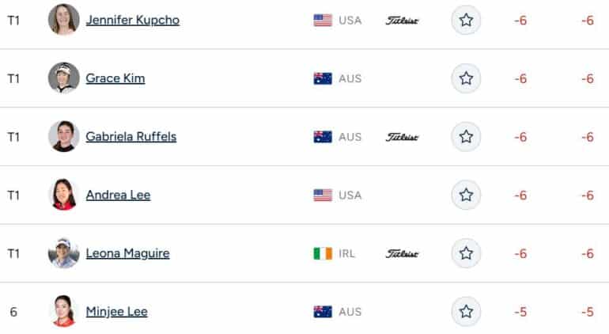609x334 pixels.
Task: Open Grace Kim's player page
Action: point(115,78)
